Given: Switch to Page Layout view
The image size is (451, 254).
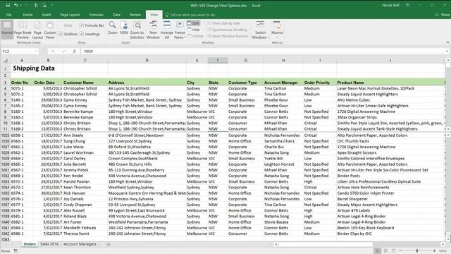Looking at the screenshot, I should 37,30.
